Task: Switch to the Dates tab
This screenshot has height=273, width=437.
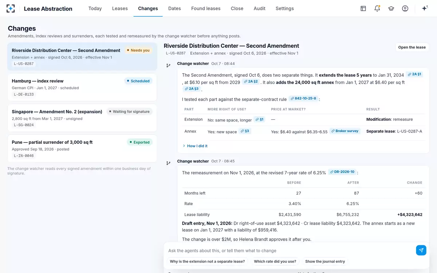Action: 174,8
